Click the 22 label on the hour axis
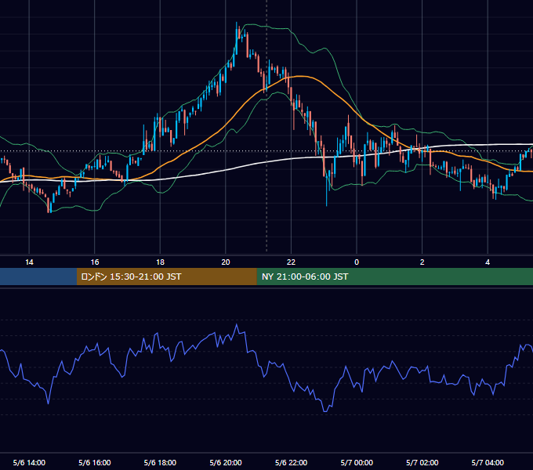 tap(291, 262)
